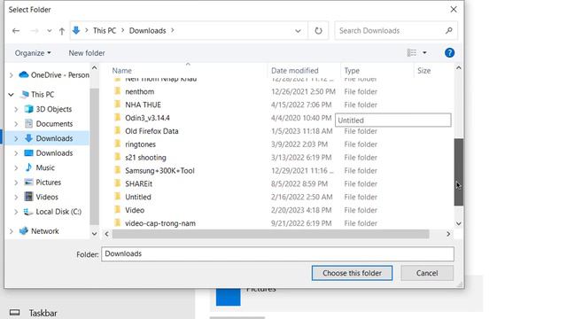
Task: Click the blue download arrow in address bar
Action: point(76,30)
